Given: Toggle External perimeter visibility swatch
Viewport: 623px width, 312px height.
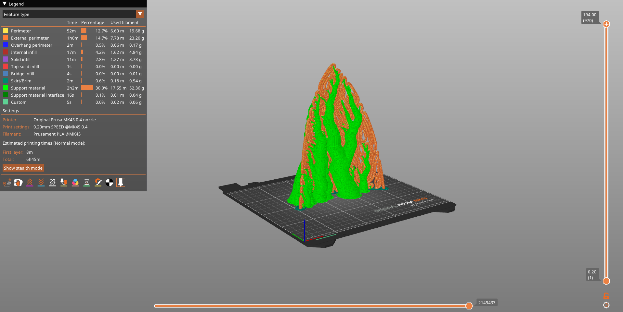Looking at the screenshot, I should [6, 38].
